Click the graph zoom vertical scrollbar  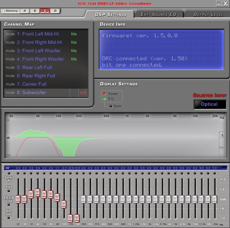[221, 147]
